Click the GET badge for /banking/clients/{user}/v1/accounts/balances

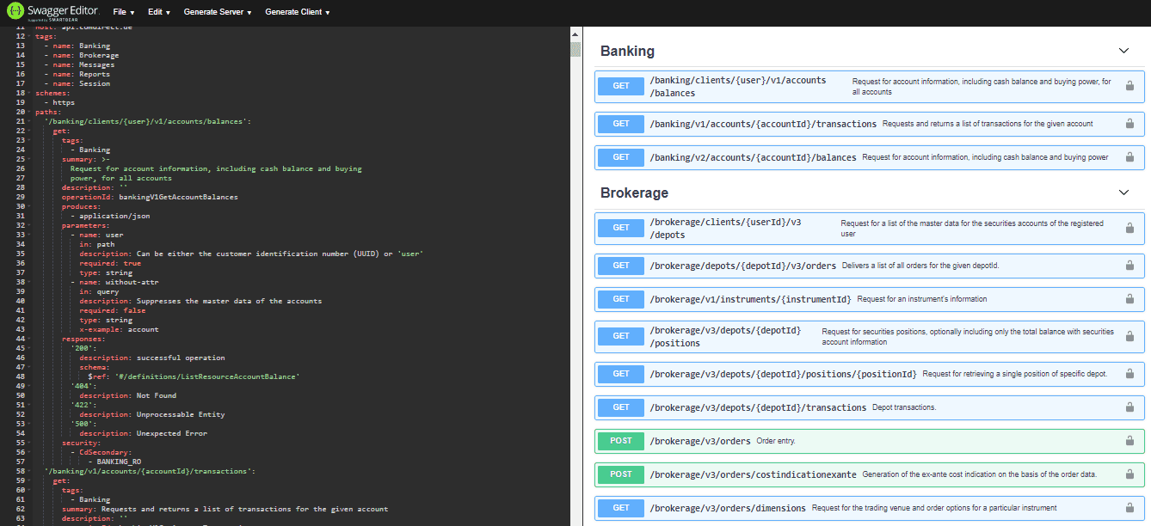point(621,86)
